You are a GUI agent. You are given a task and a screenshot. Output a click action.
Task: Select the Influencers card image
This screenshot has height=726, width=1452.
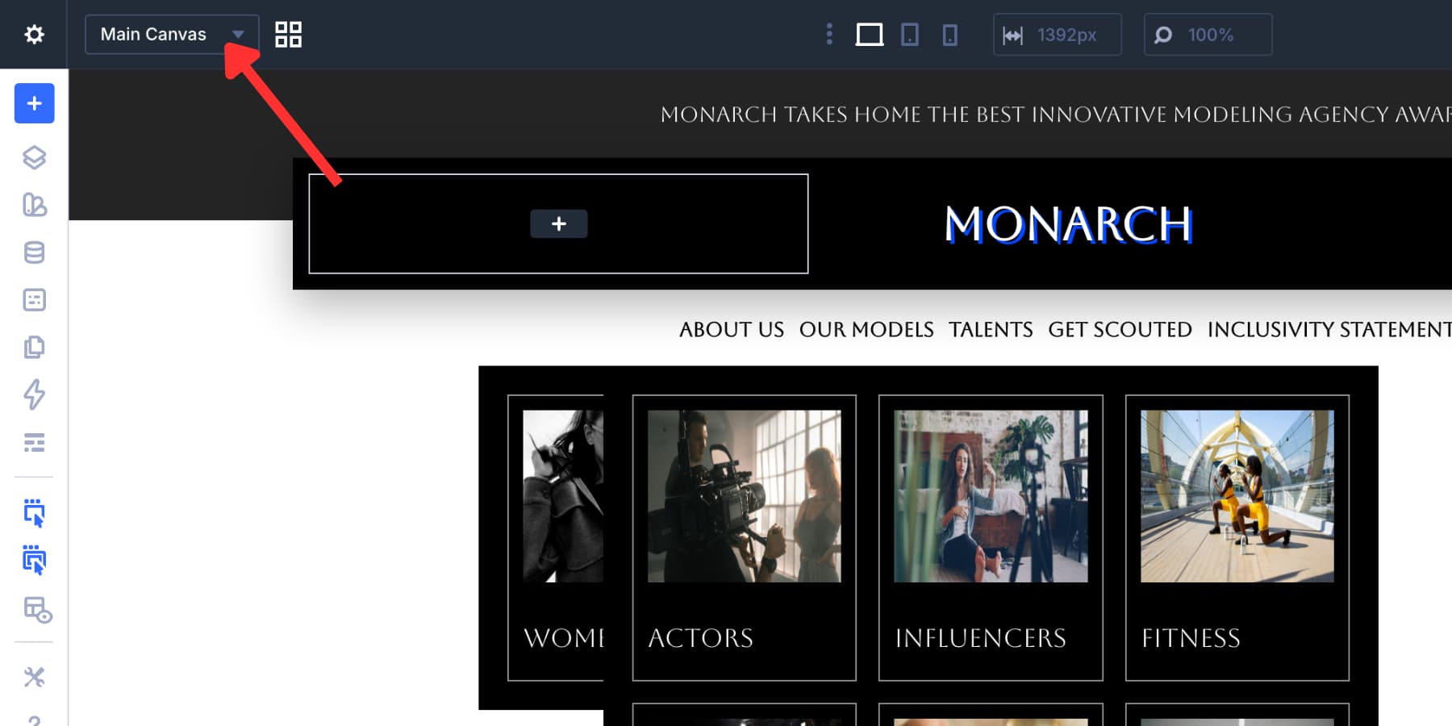pyautogui.click(x=991, y=496)
